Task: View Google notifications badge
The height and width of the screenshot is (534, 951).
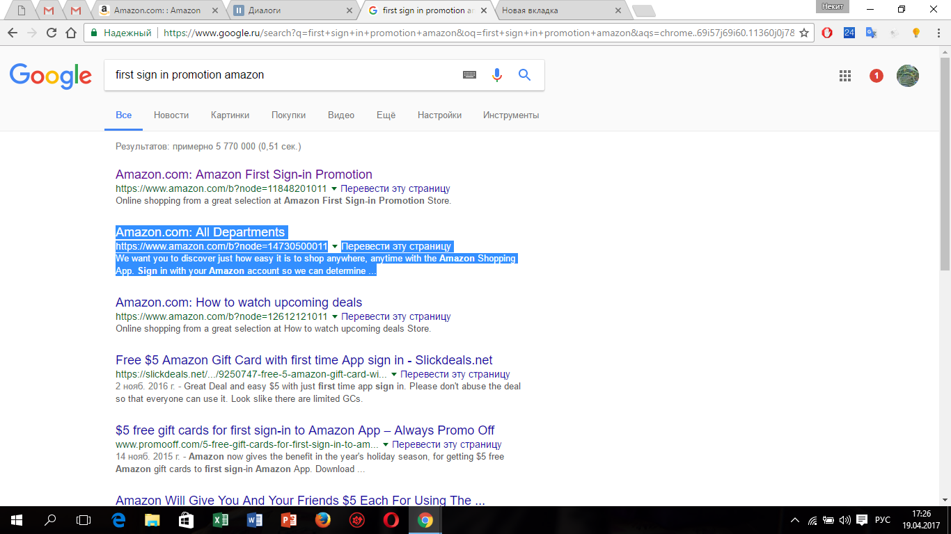Action: tap(877, 76)
